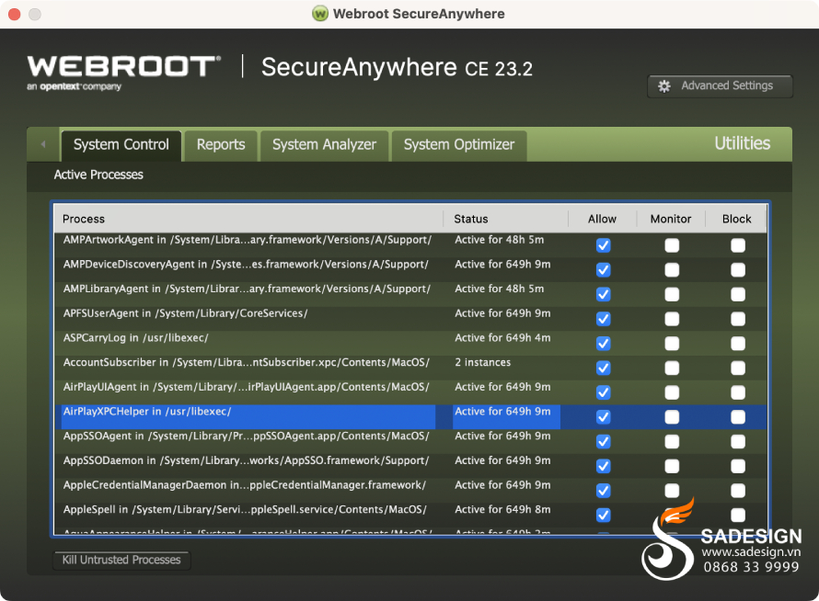Image resolution: width=819 pixels, height=601 pixels.
Task: Toggle Allow for AppleCredentialManagerDaemon
Action: point(604,491)
